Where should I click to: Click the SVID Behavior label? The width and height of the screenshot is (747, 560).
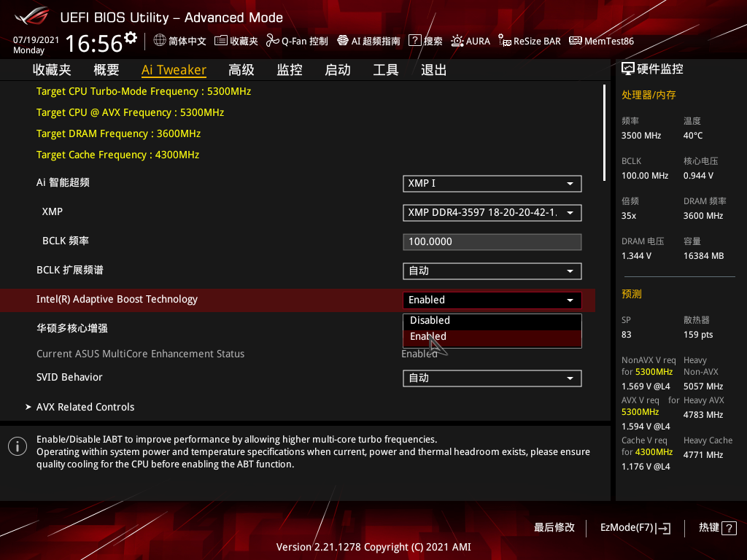pyautogui.click(x=69, y=377)
